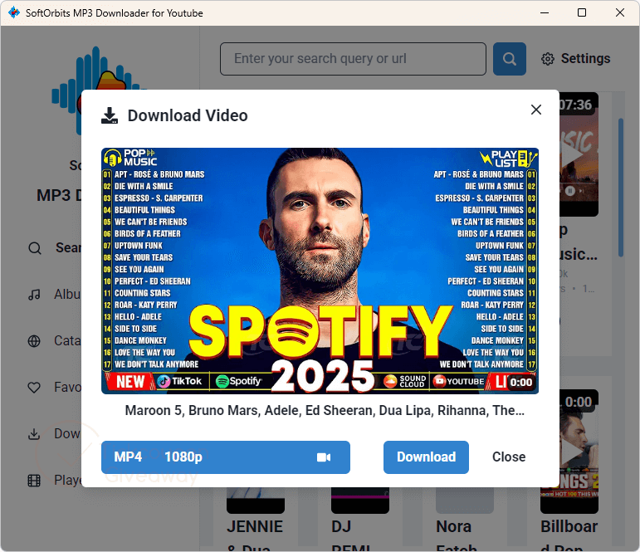Viewport: 640px width, 552px height.
Task: Click the Search magnifier icon in sidebar
Action: pyautogui.click(x=35, y=248)
